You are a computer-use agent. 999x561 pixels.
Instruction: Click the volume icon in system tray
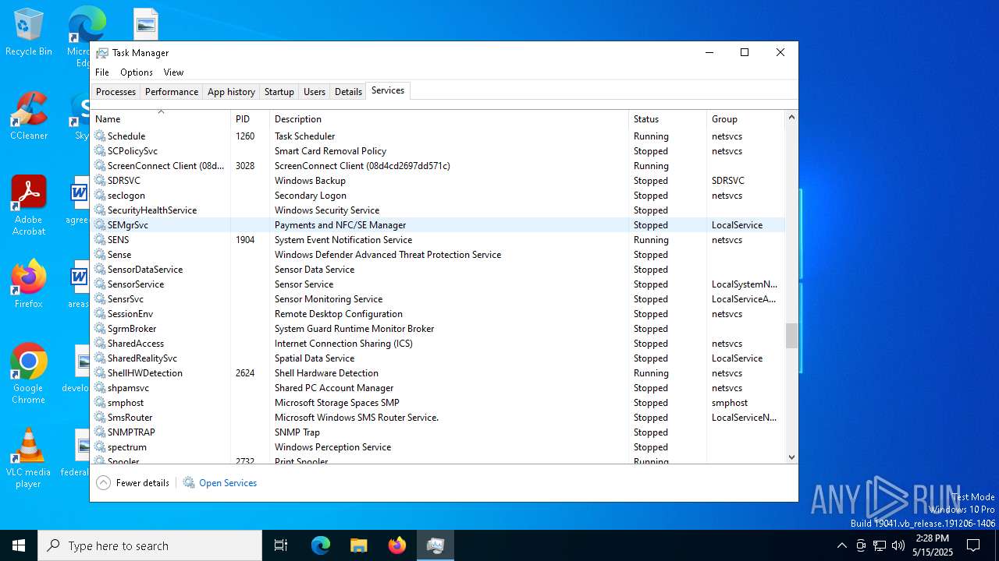coord(898,545)
